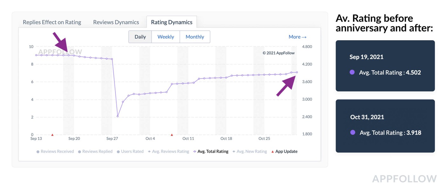Screen dimensions: 445x190
Task: Click the purple dot in Sep 19, 2021 card
Action: point(352,72)
